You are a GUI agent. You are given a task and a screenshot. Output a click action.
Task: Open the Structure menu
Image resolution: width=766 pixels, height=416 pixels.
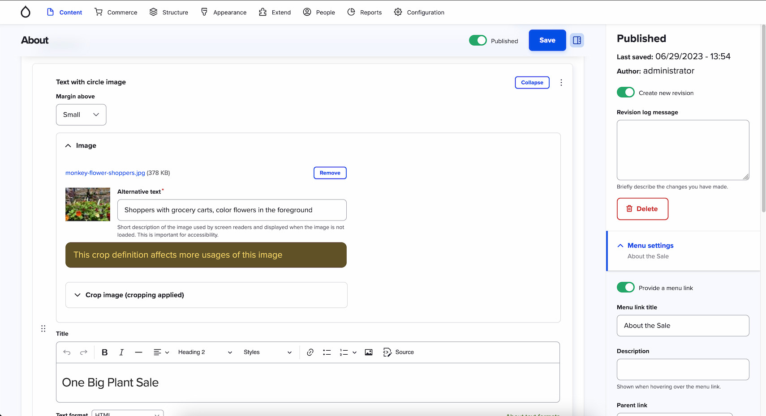(x=169, y=13)
